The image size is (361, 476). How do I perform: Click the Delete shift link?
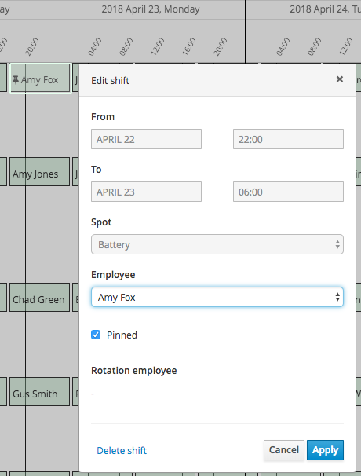coord(122,451)
